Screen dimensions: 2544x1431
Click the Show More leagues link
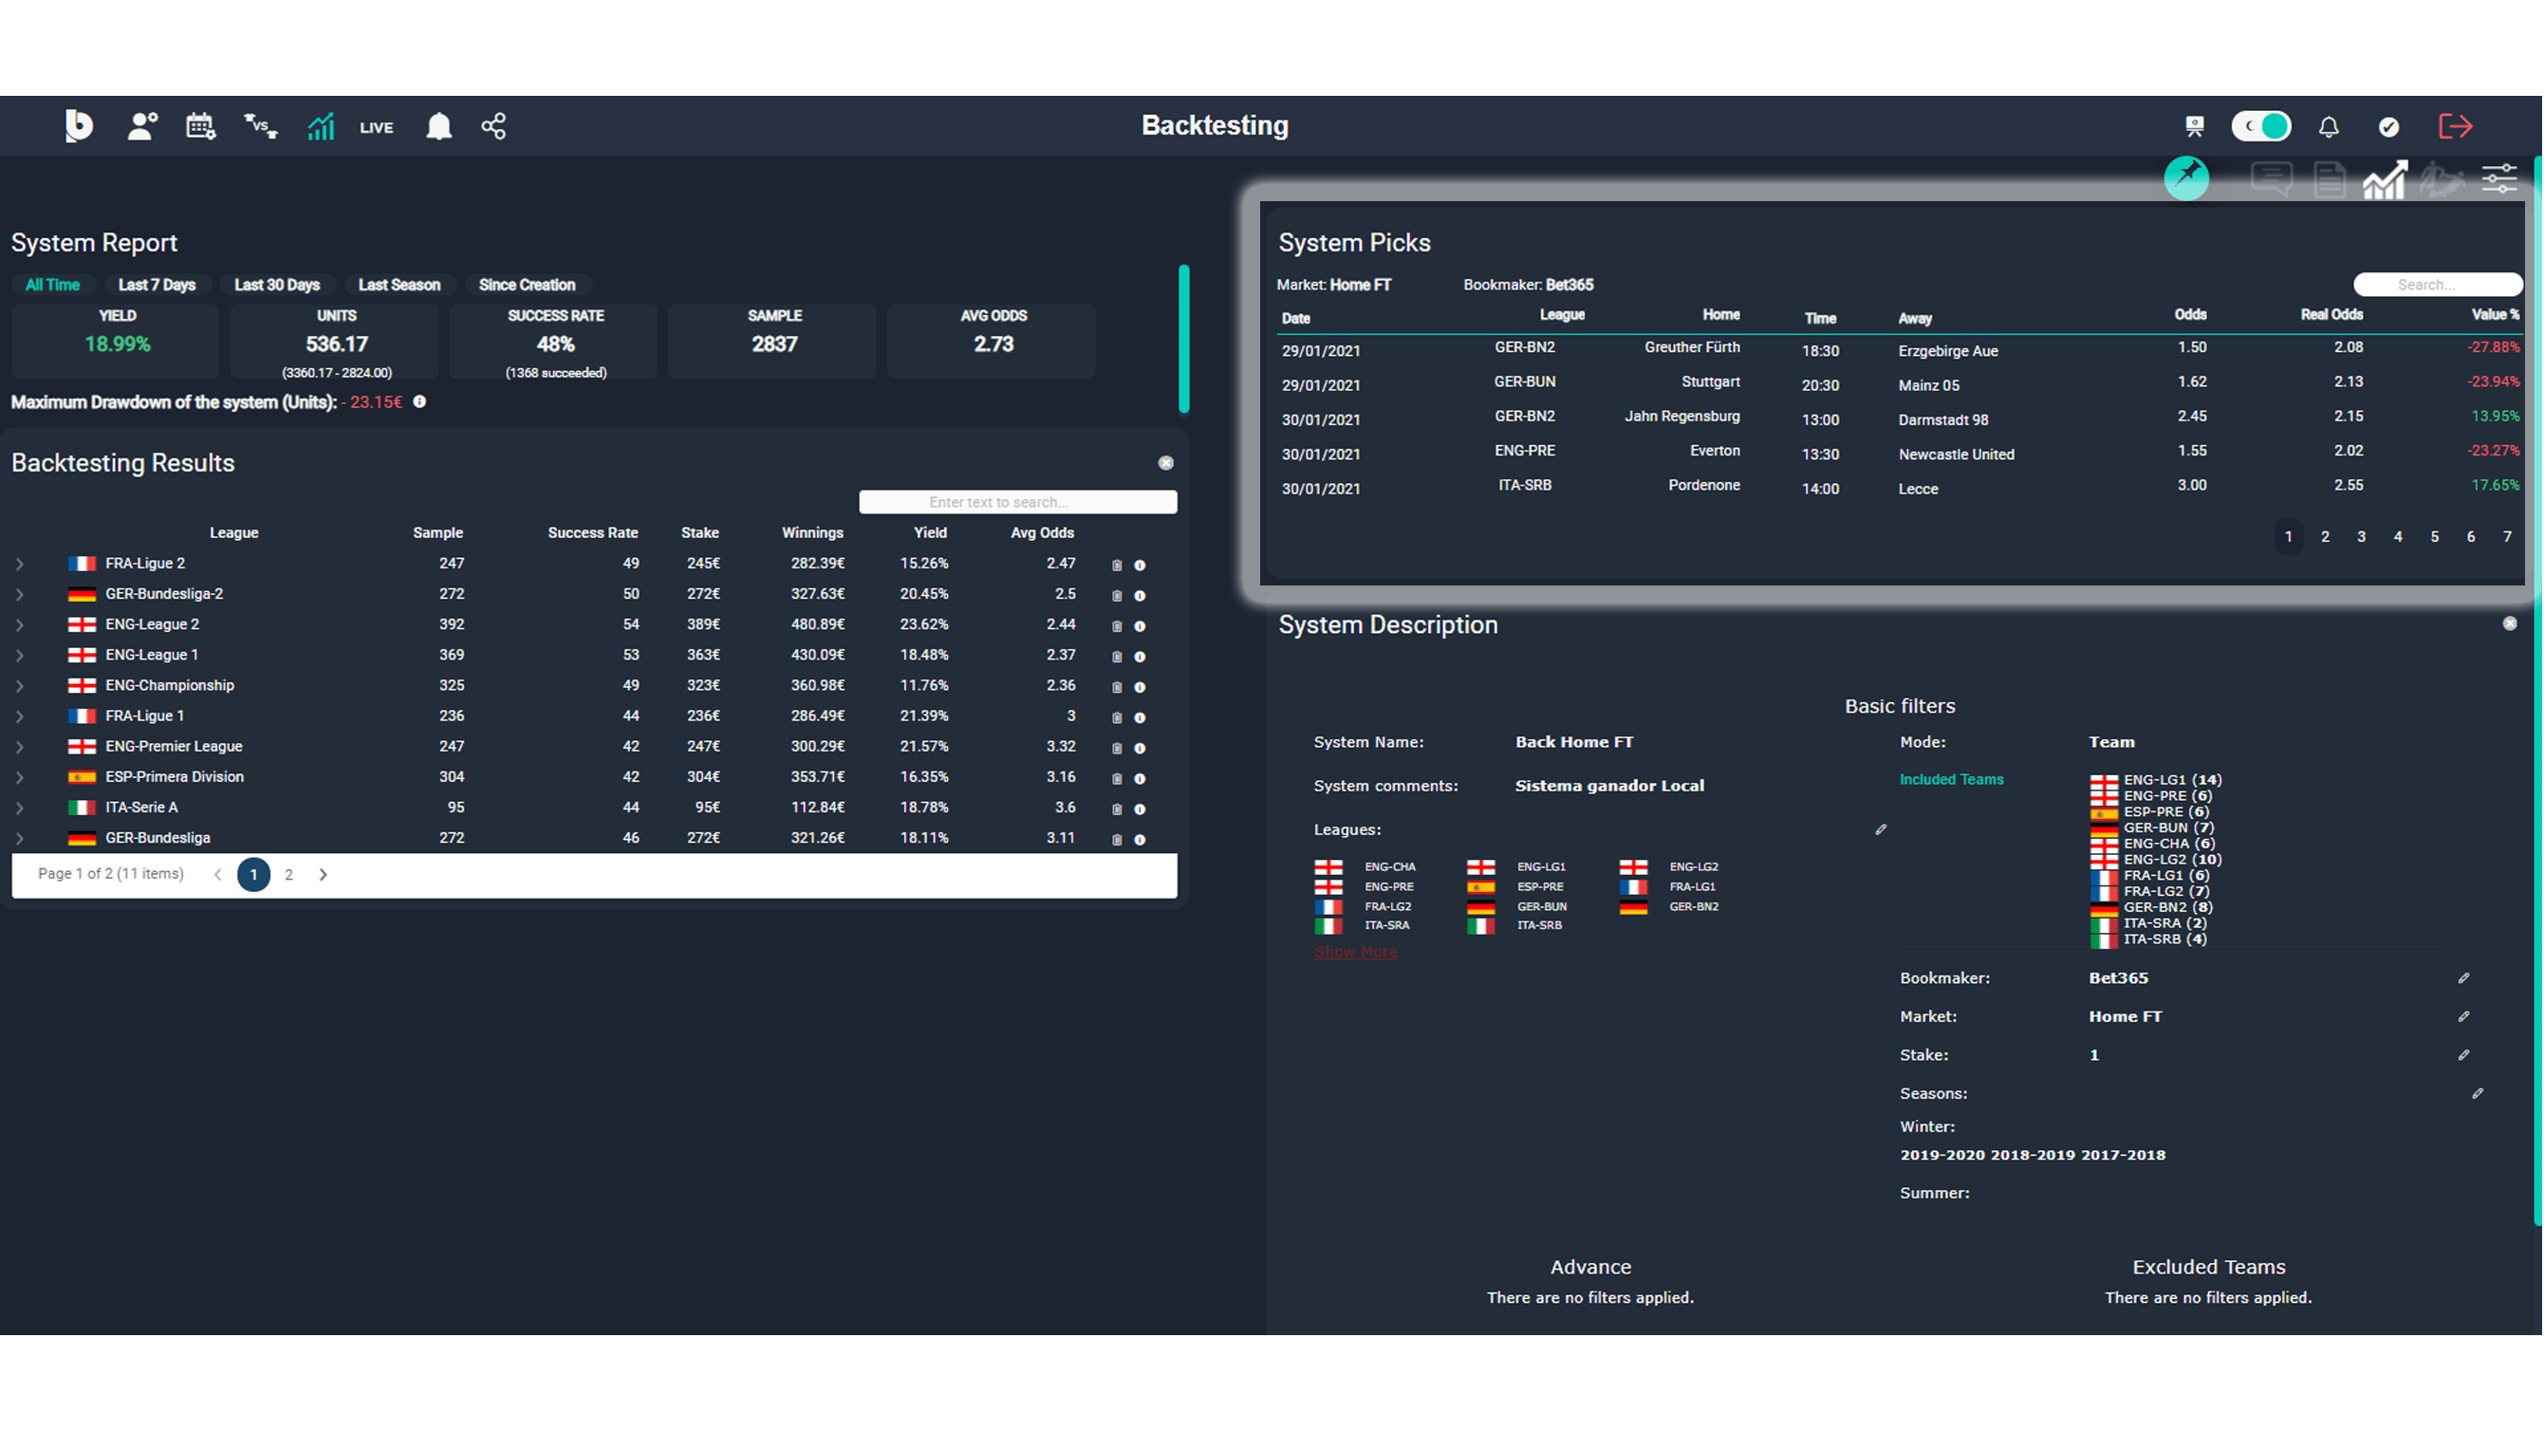[1355, 951]
